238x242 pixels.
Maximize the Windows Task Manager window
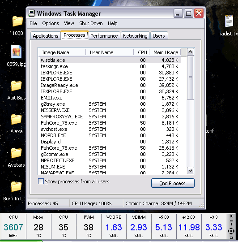188,13
